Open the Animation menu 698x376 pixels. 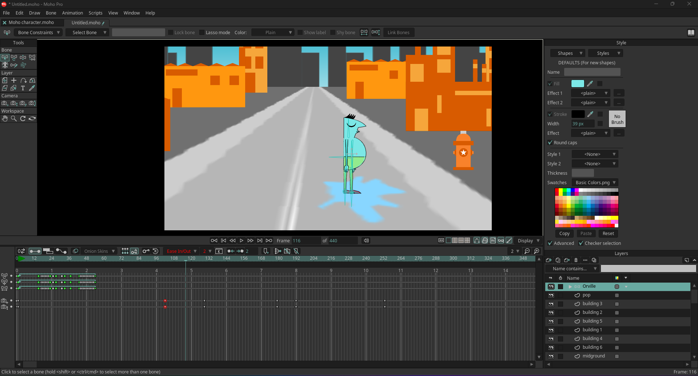pos(72,13)
